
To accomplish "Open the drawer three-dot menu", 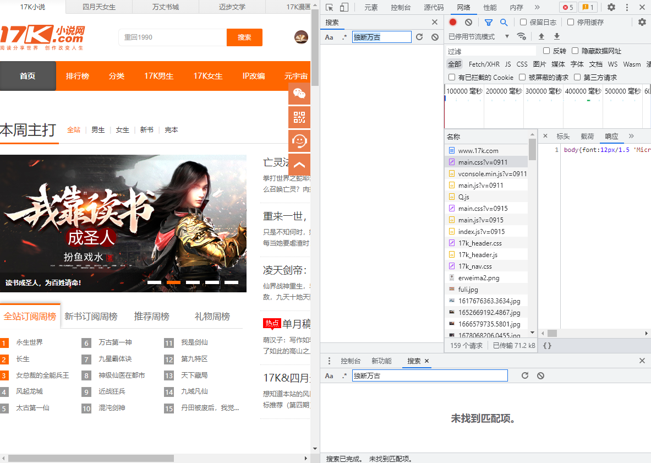I will point(329,361).
